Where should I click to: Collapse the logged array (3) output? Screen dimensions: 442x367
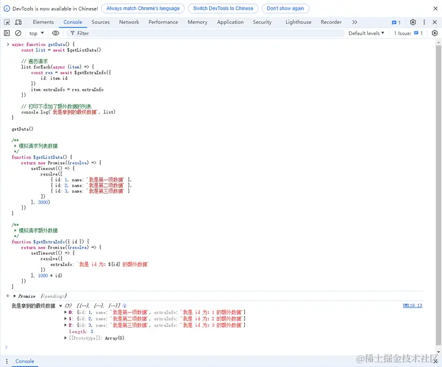click(x=60, y=306)
